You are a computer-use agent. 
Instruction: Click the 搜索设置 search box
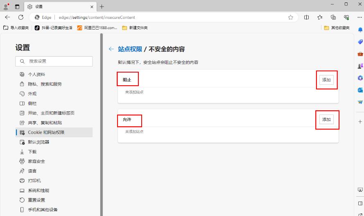[54, 61]
